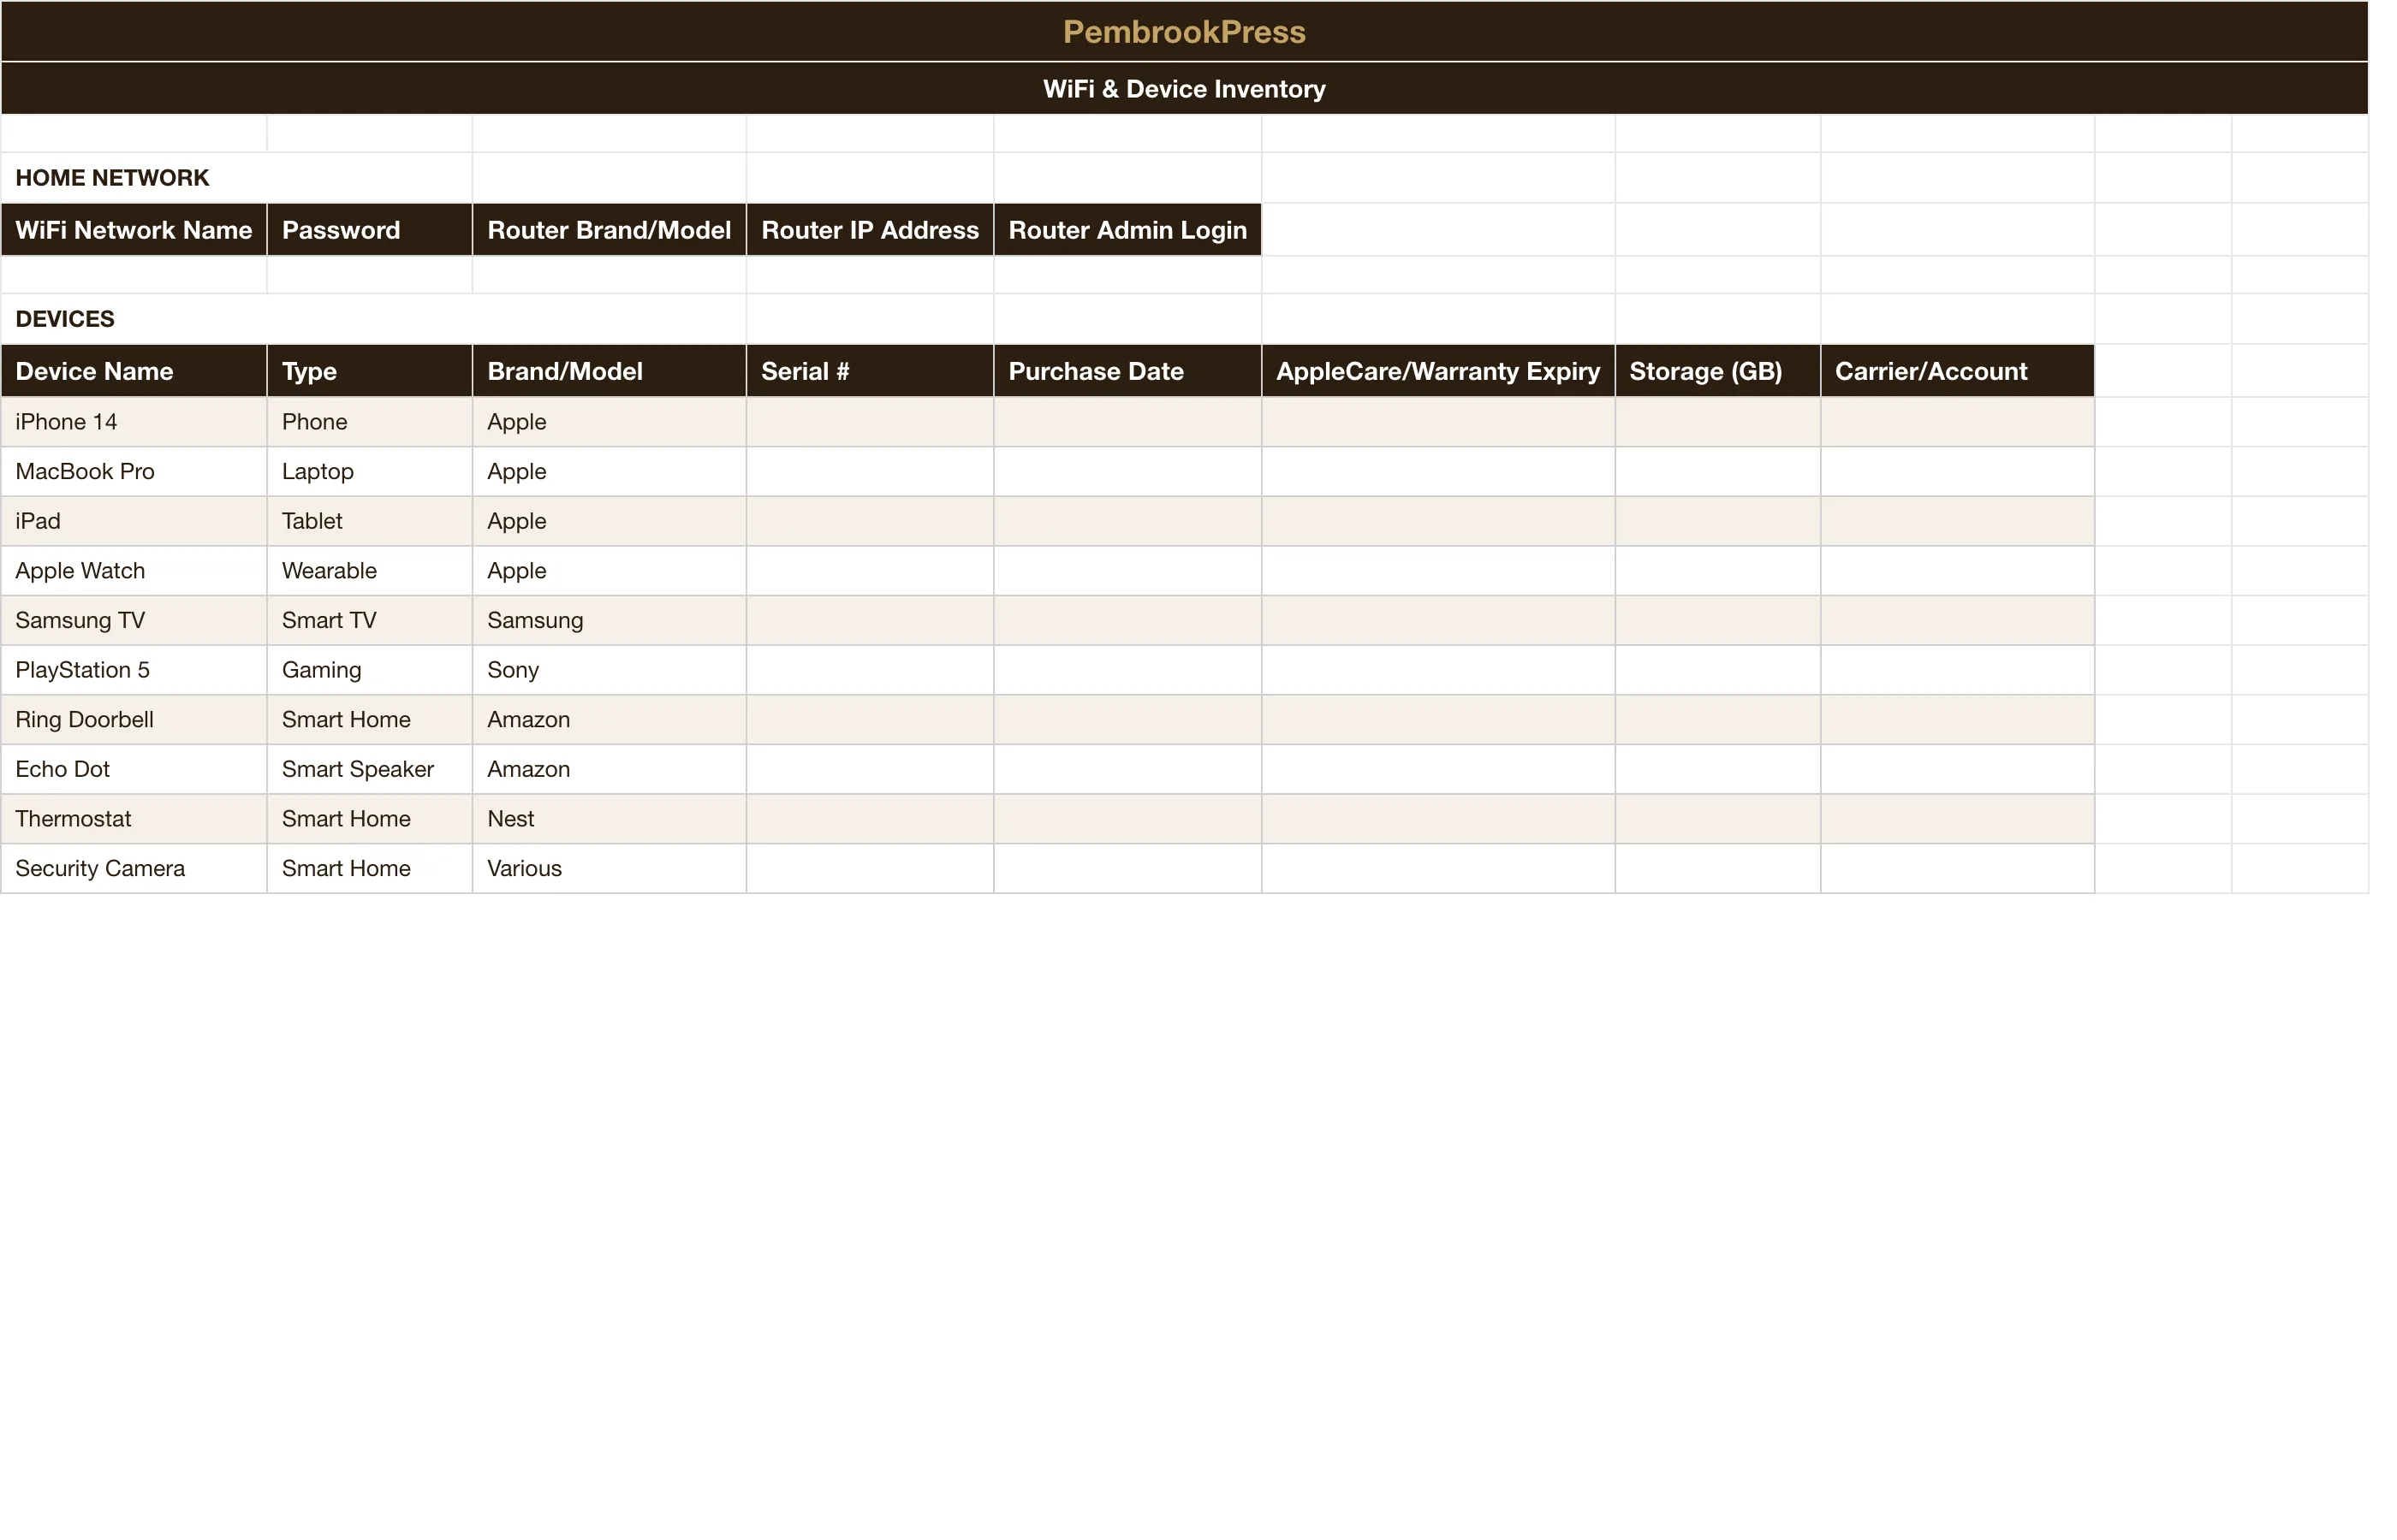Select the HOME NETWORK section heading
The height and width of the screenshot is (1540, 2397).
point(236,178)
